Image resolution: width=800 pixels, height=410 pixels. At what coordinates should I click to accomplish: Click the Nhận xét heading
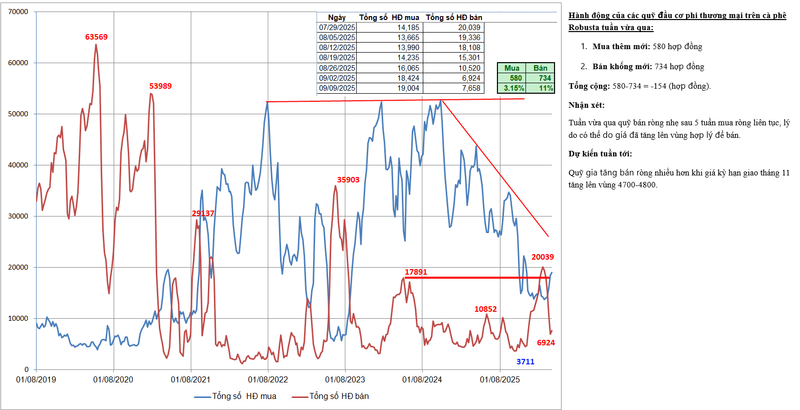[586, 105]
